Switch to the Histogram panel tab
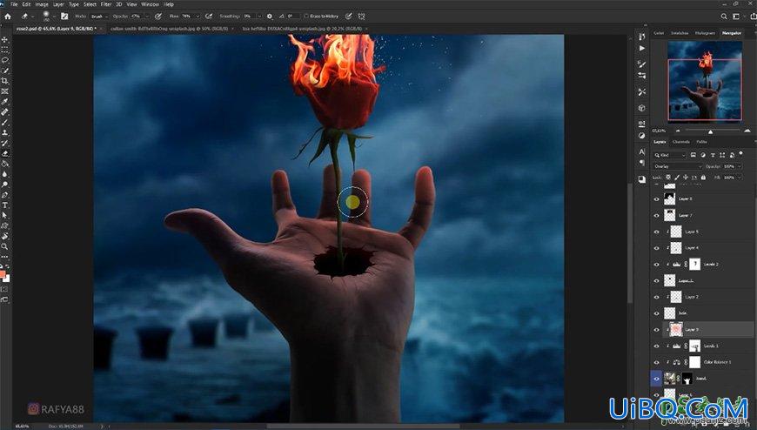The height and width of the screenshot is (430, 757). click(705, 33)
